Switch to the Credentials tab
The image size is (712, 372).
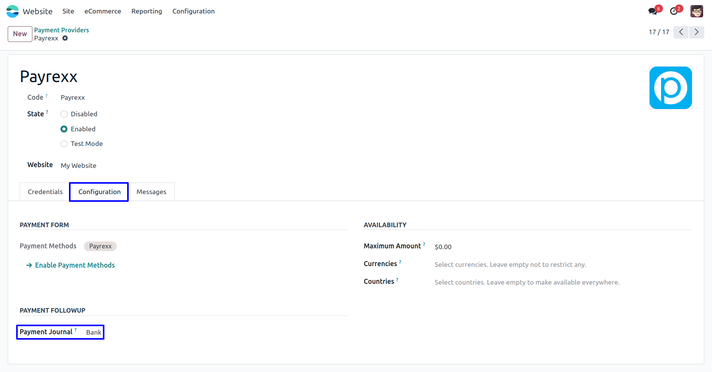45,192
